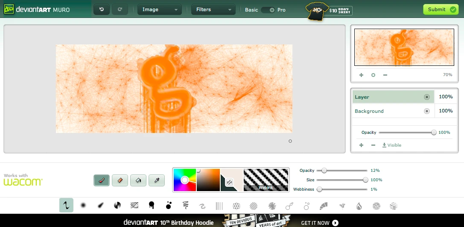The height and width of the screenshot is (227, 464).
Task: Click the 10th Birthday Hoodie banner text
Action: click(169, 223)
